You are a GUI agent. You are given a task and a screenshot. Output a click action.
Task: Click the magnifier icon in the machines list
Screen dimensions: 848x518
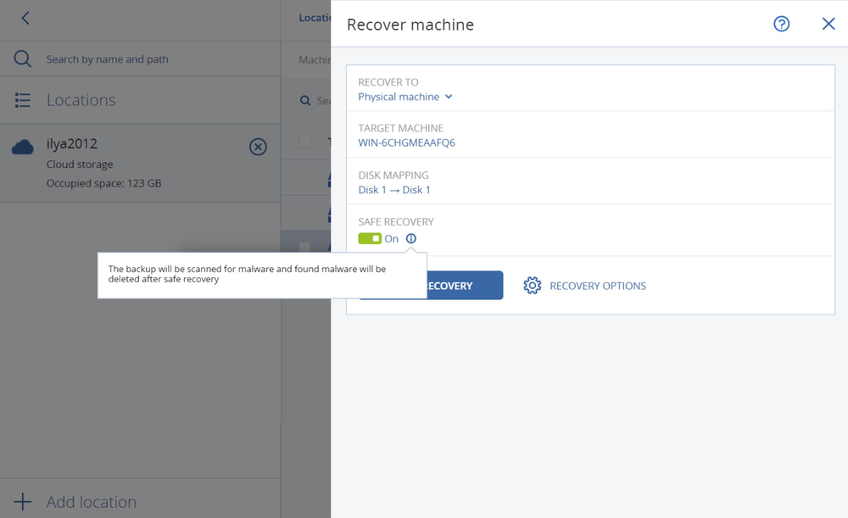pyautogui.click(x=307, y=100)
